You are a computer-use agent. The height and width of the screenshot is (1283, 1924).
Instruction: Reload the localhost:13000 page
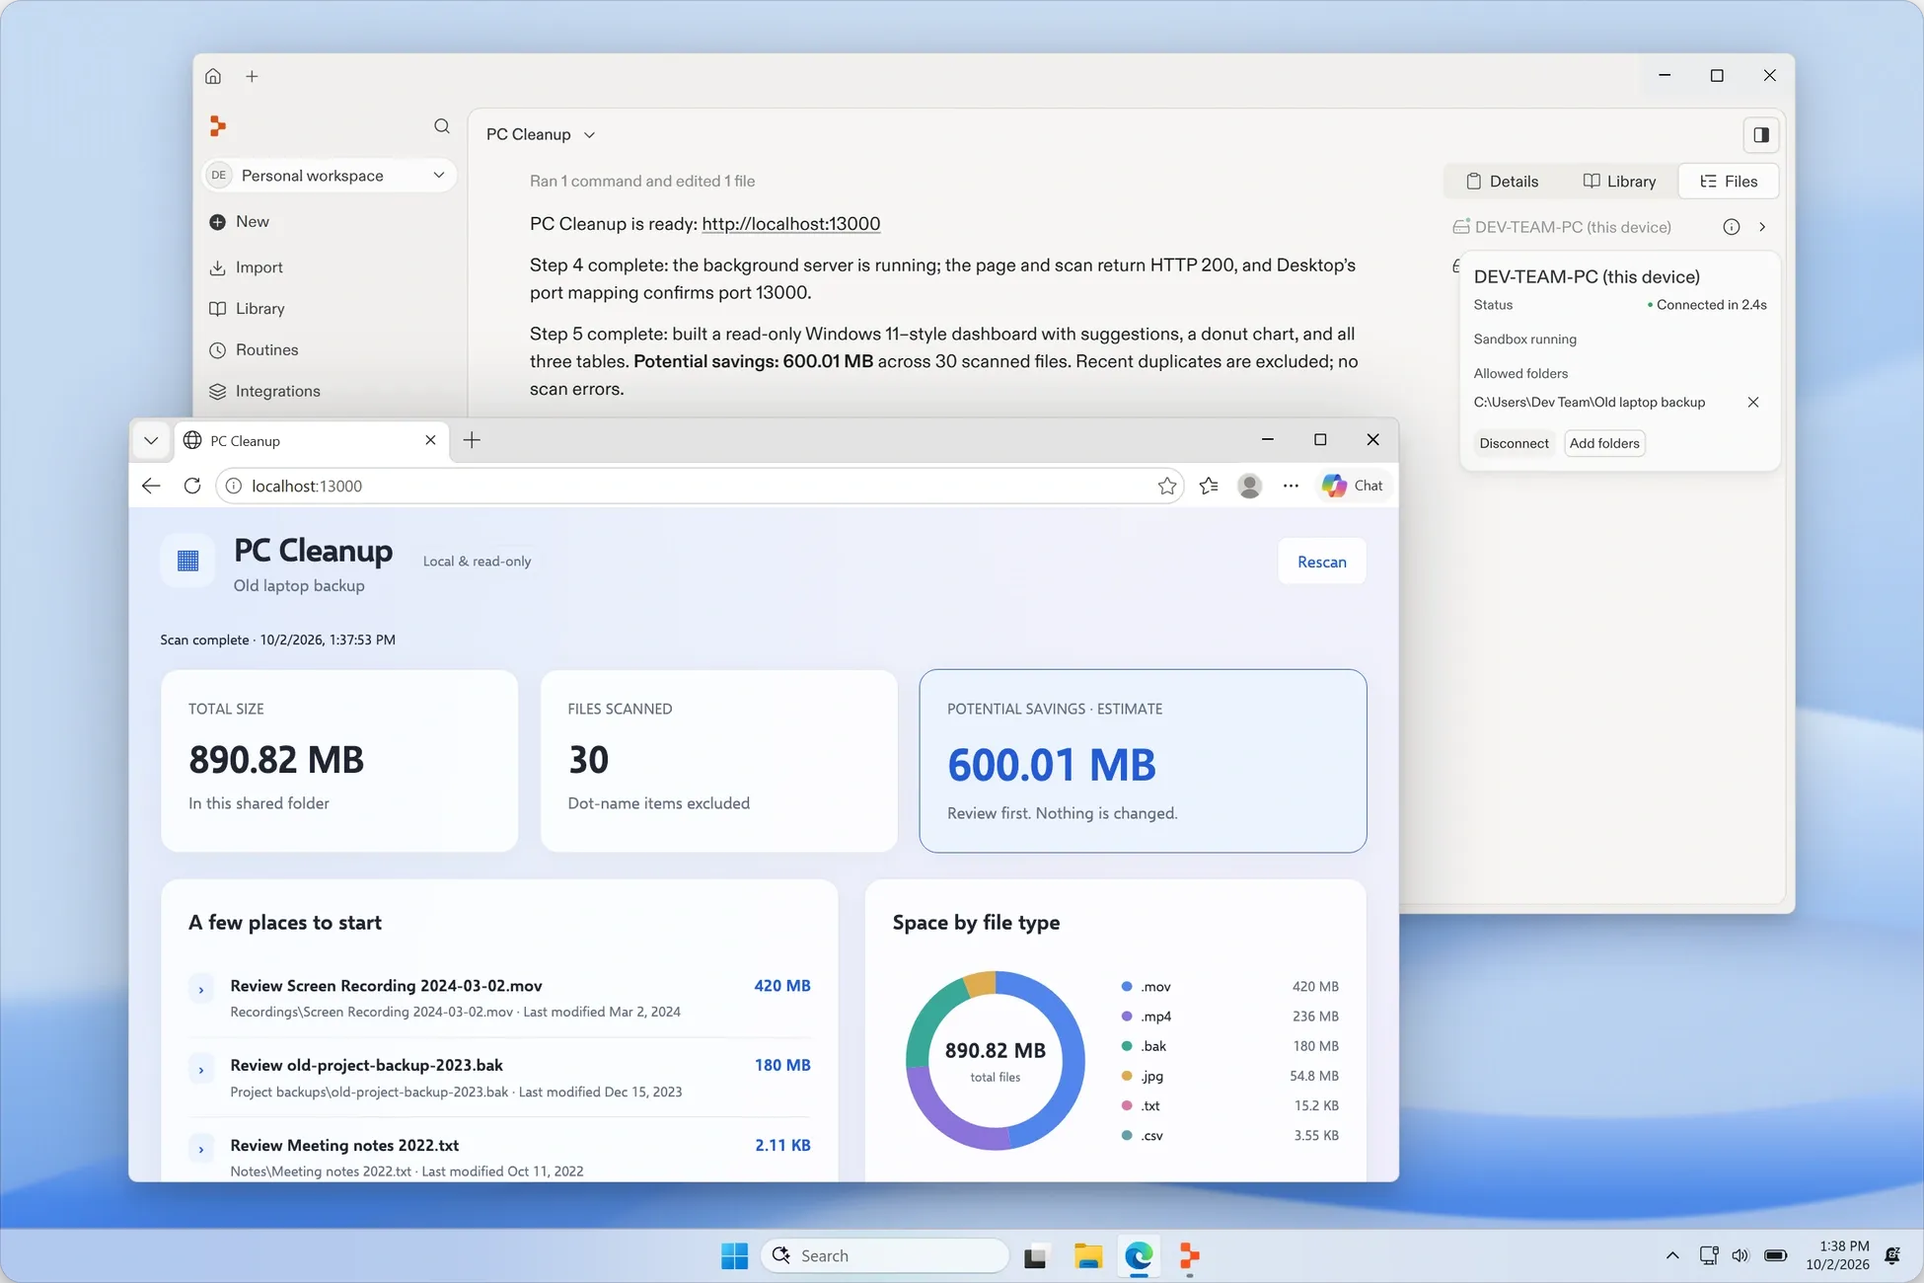click(x=192, y=486)
